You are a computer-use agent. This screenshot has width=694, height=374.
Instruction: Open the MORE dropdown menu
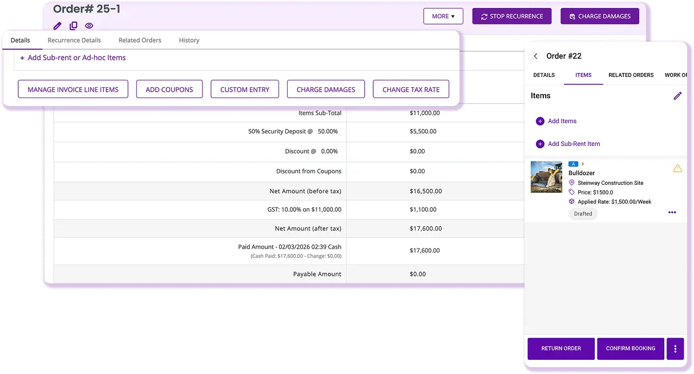[x=443, y=17]
